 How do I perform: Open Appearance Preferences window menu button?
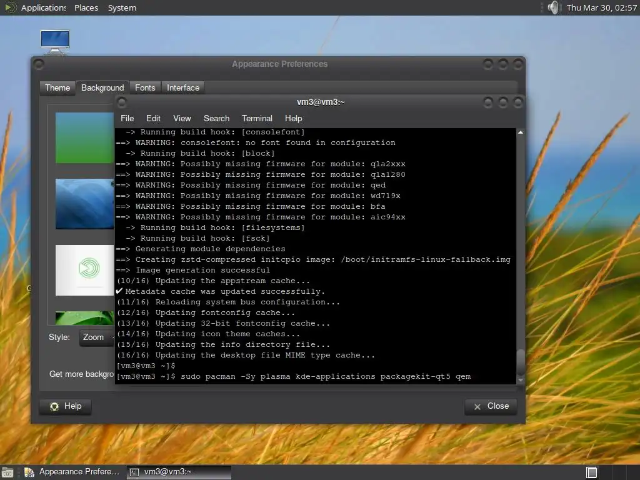tap(39, 64)
